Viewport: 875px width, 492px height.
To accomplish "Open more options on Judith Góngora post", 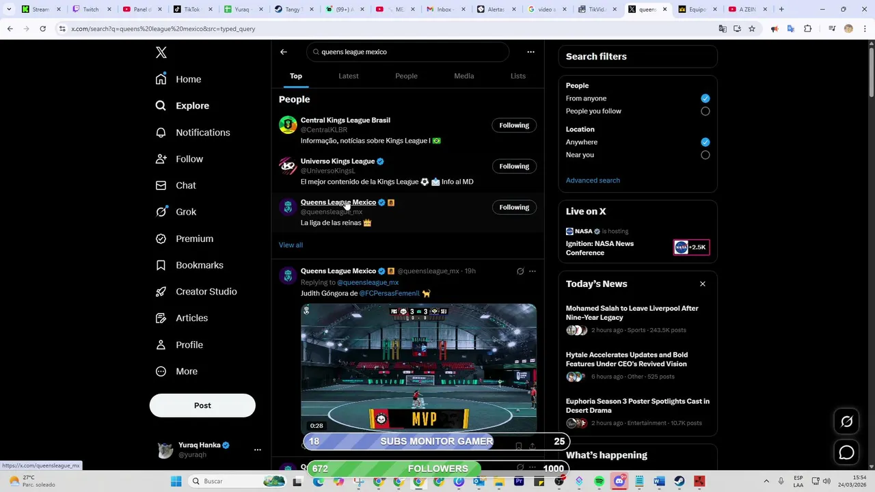I will coord(533,271).
